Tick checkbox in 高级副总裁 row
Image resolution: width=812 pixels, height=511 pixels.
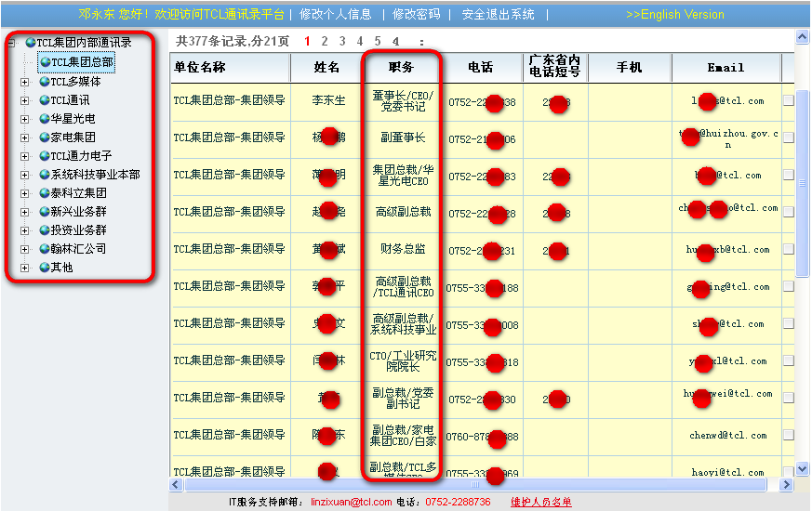click(x=789, y=212)
